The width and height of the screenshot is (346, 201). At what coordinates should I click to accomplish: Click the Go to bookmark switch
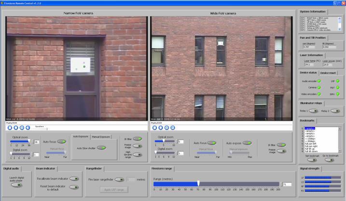click(x=329, y=160)
